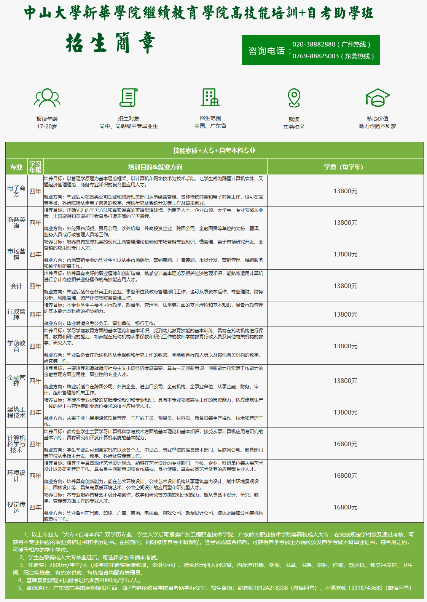Select the 金融管理 major cell
Viewport: 427px width, 602px height.
(16, 381)
